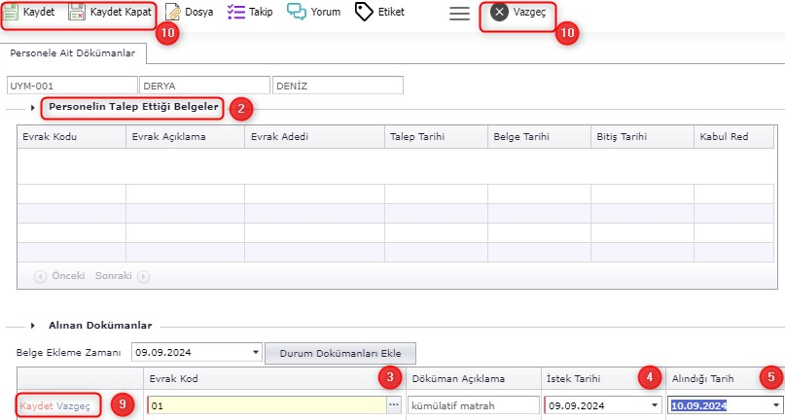Click the Vazgeç row link
This screenshot has width=785, height=420.
(74, 406)
